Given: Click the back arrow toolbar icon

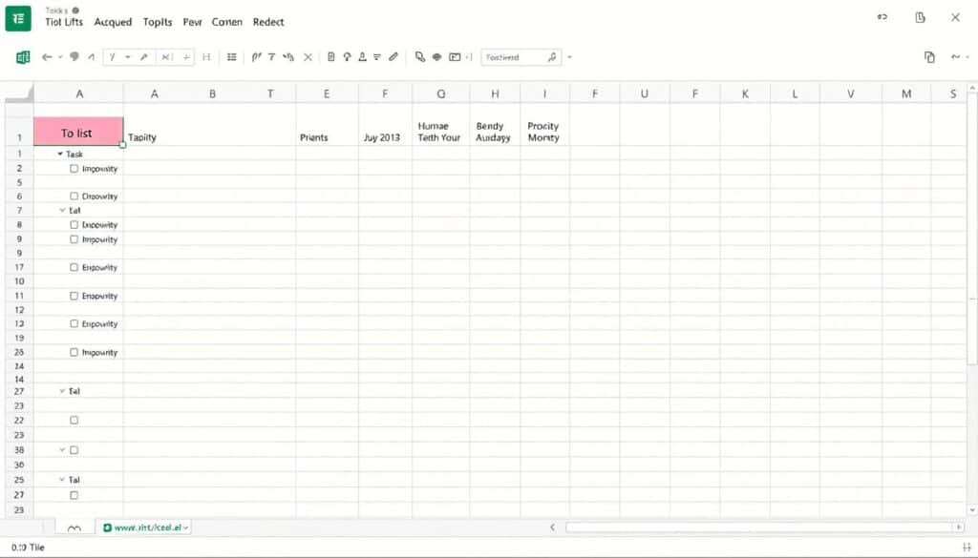Looking at the screenshot, I should 47,57.
